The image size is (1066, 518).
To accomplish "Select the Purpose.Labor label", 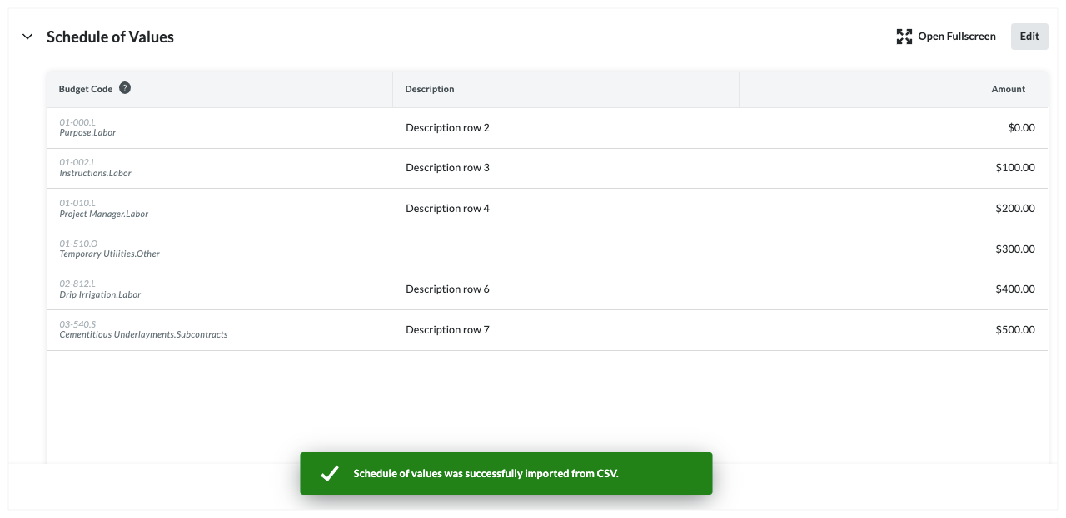I will (x=87, y=133).
